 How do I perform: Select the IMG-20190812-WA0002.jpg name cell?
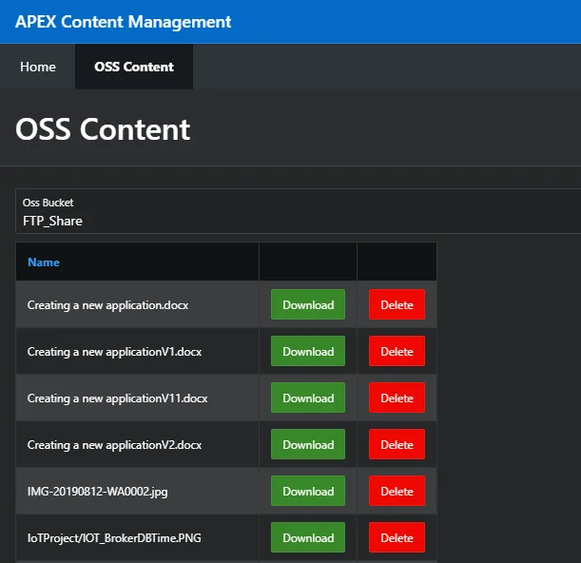pyautogui.click(x=138, y=491)
